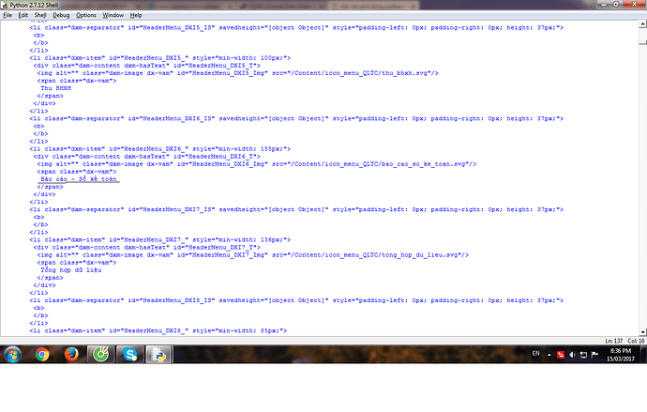647x412 pixels.
Task: Launch Firefox from the taskbar
Action: (x=71, y=356)
